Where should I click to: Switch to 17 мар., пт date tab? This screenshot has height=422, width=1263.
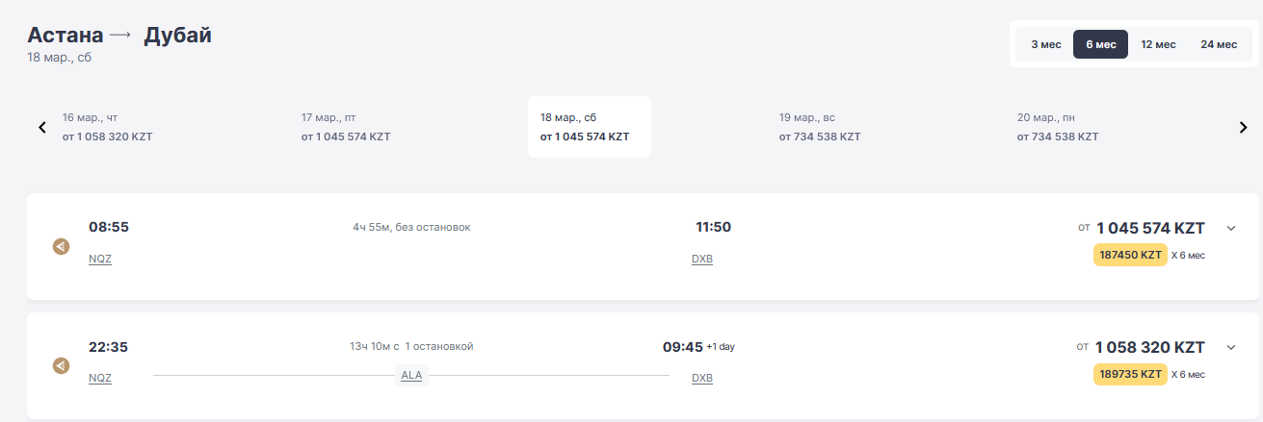pyautogui.click(x=346, y=127)
